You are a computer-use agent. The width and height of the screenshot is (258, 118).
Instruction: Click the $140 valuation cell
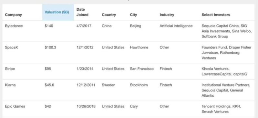point(49,26)
